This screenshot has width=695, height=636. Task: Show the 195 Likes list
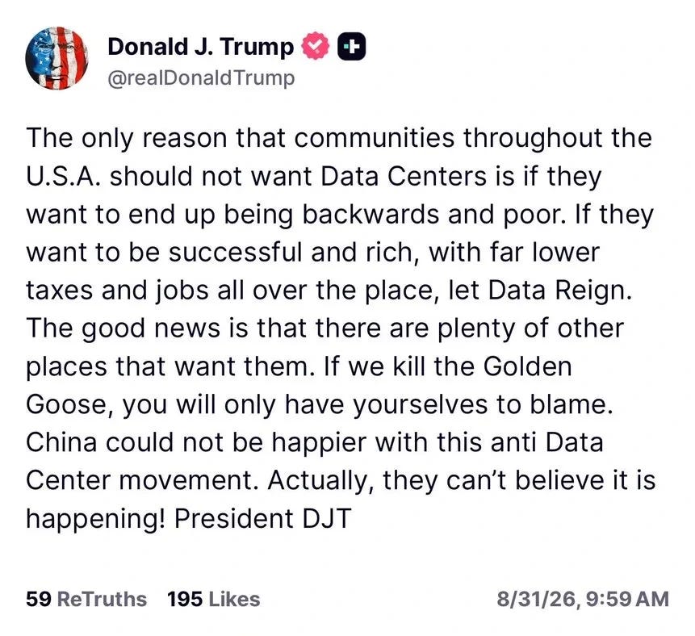214,599
